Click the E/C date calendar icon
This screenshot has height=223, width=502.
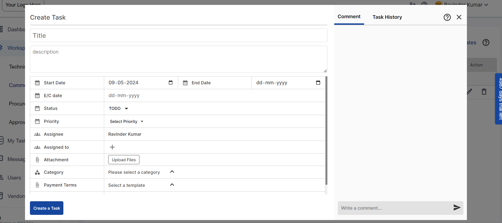[x=38, y=95]
